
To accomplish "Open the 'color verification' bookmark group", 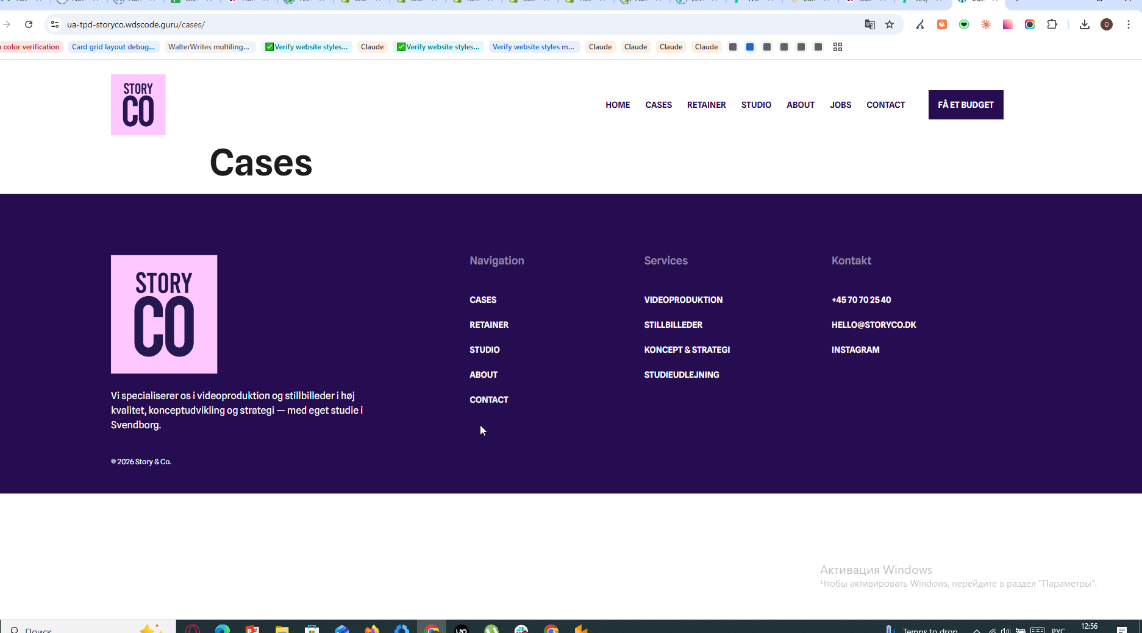I will click(31, 47).
